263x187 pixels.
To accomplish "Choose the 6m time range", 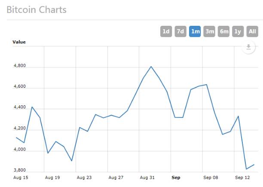I will click(223, 31).
